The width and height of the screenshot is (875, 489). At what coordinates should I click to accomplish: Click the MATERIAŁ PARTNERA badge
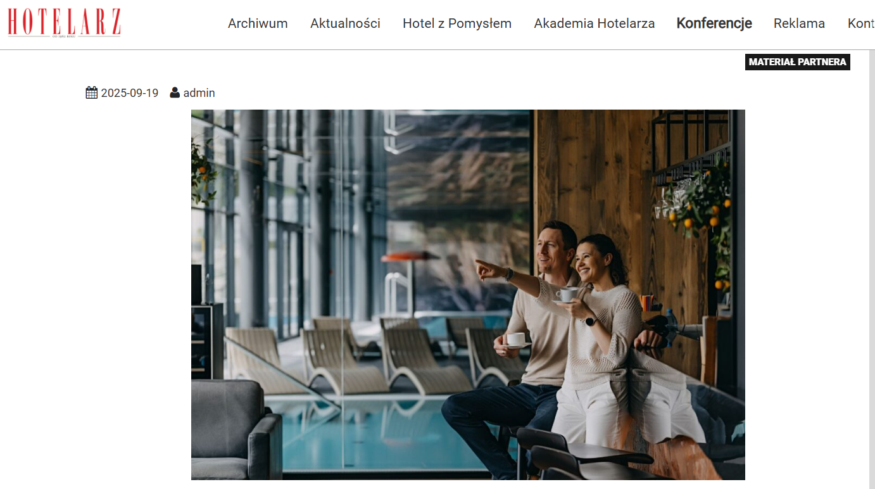(797, 62)
